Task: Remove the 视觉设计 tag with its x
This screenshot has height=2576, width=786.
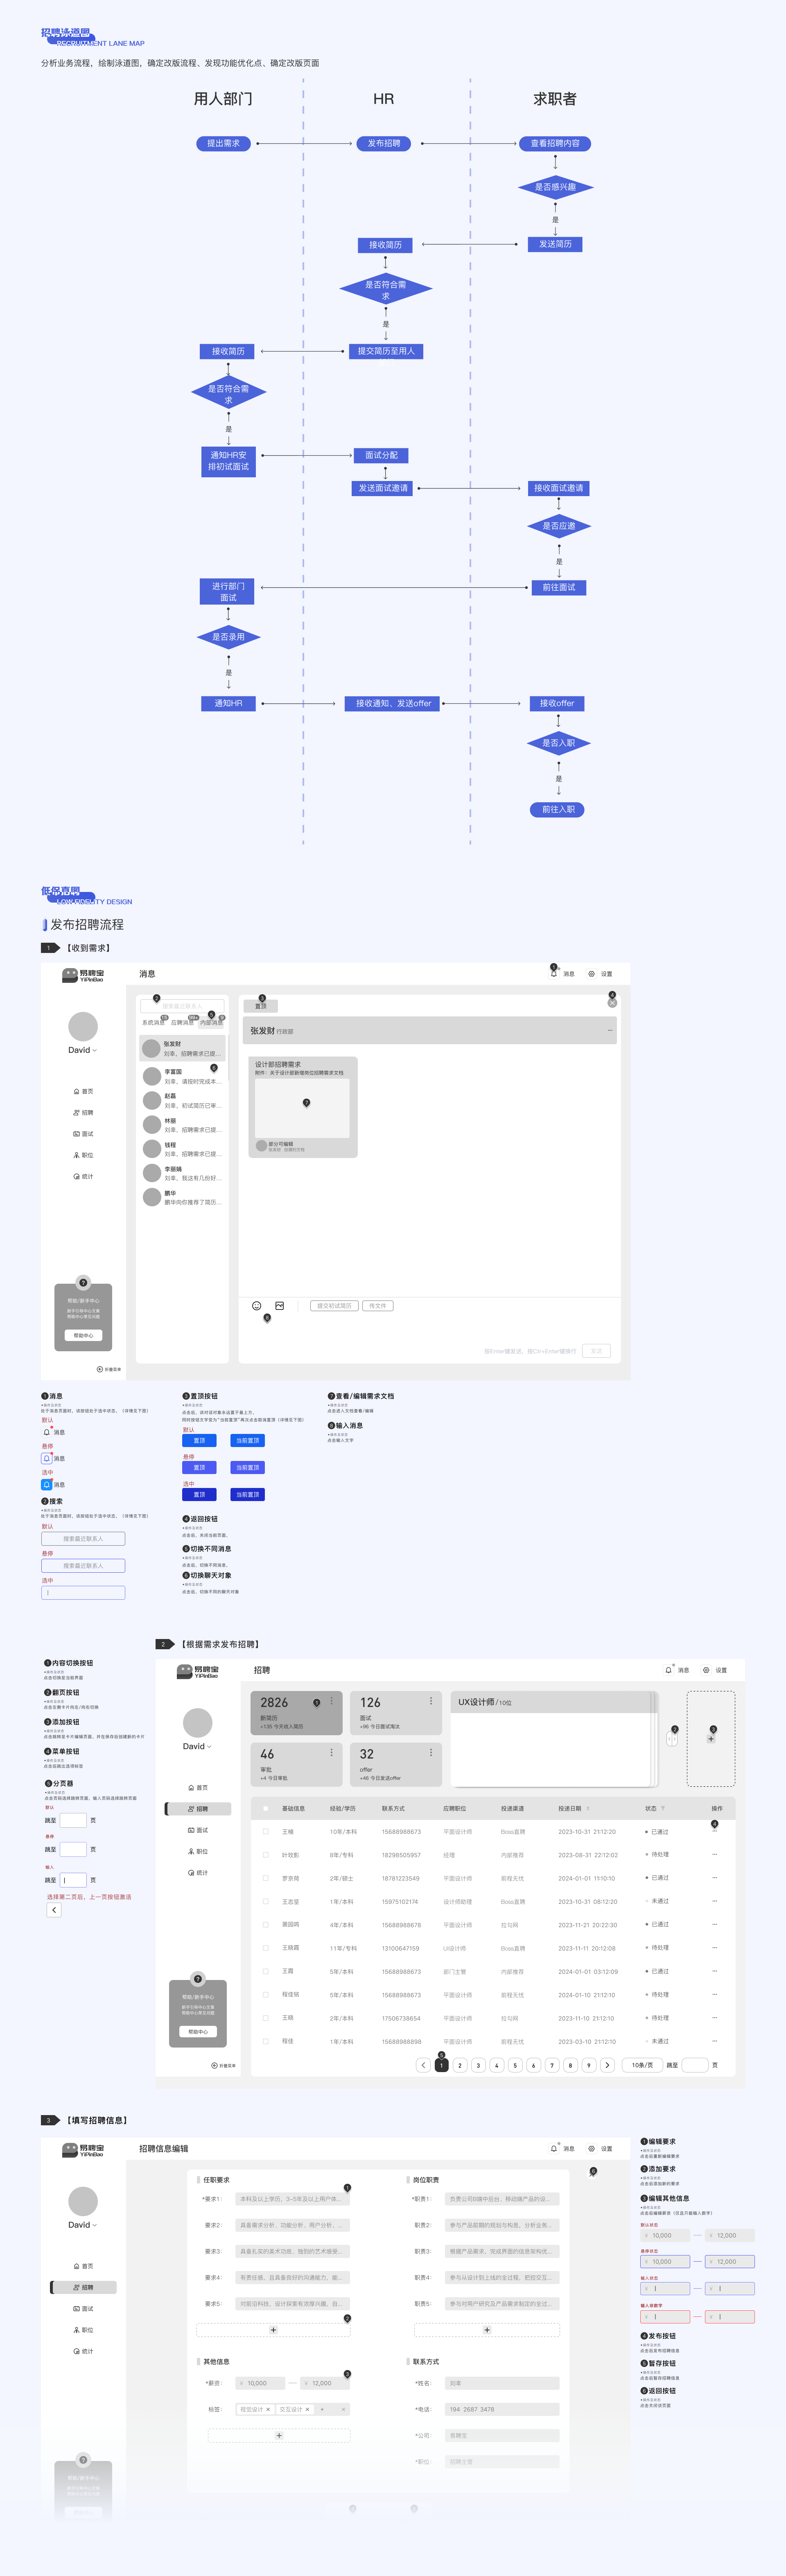Action: (268, 2410)
